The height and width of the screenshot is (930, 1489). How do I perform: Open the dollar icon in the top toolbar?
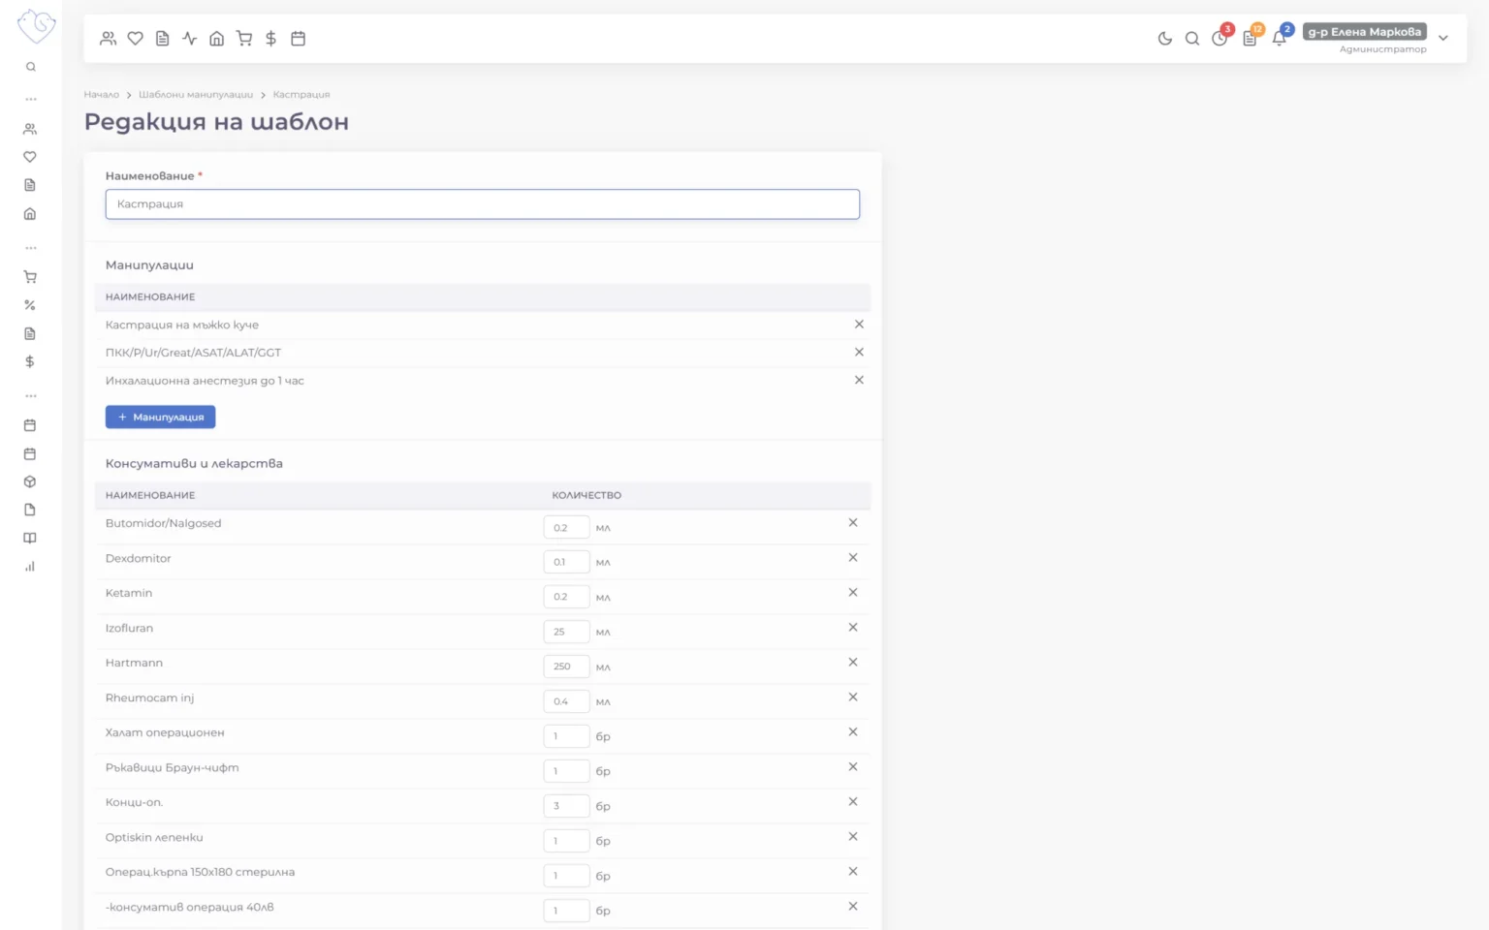pos(271,39)
